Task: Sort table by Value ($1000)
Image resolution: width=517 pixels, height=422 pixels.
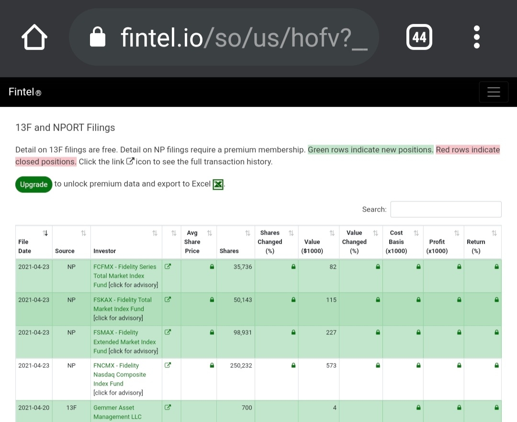Action: point(318,242)
